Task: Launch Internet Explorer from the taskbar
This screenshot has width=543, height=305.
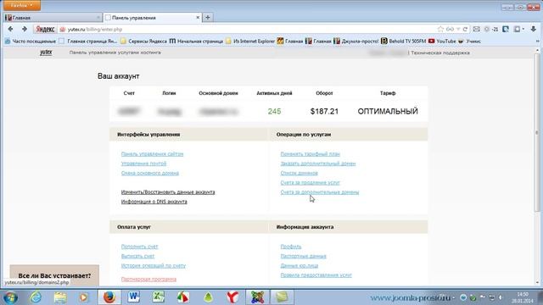Action: (36, 297)
